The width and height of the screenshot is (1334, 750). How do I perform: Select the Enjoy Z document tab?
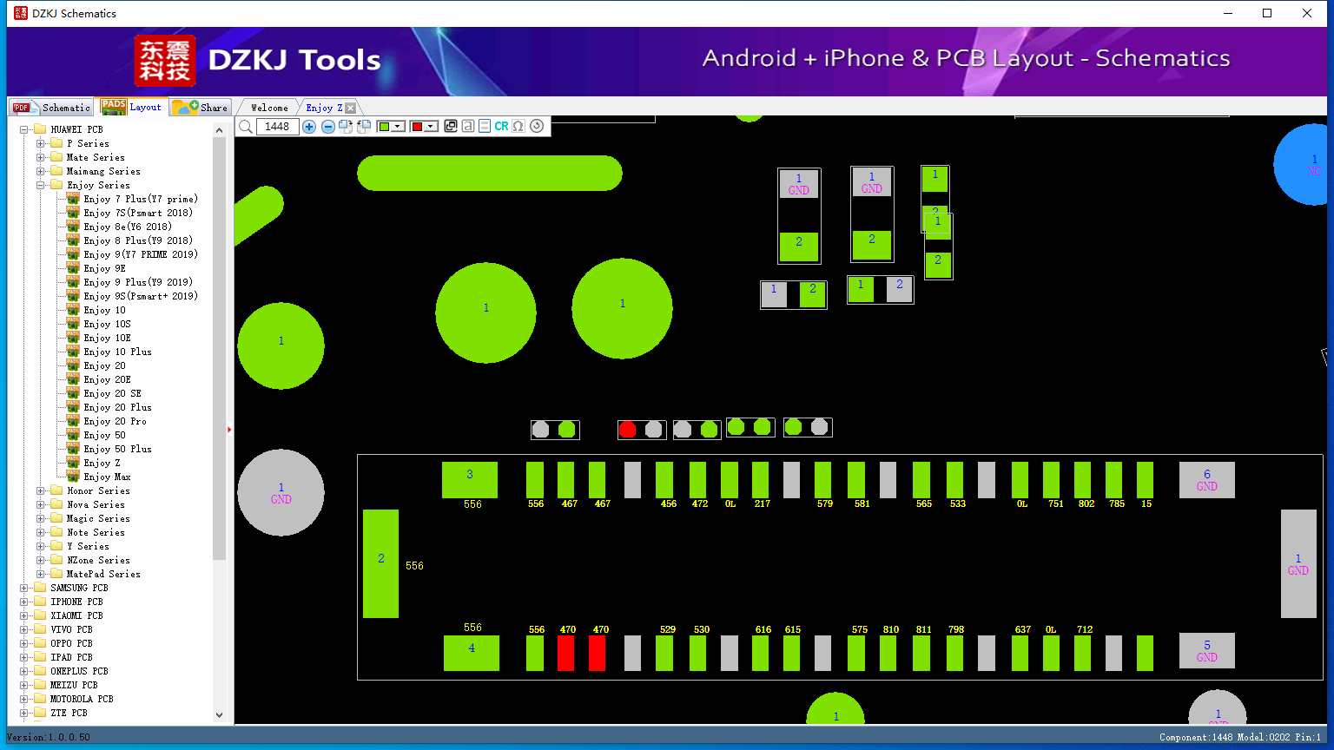pos(324,108)
